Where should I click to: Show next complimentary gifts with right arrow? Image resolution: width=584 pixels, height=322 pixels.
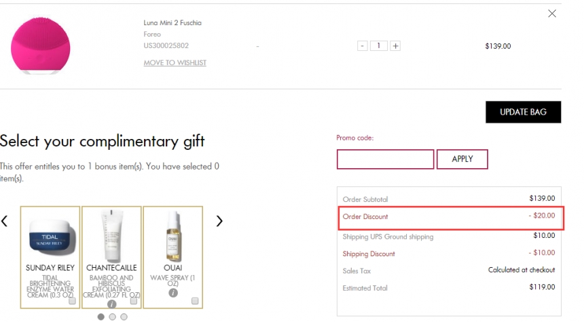coord(219,221)
